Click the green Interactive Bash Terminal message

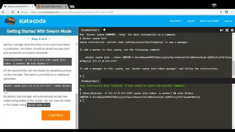(133, 85)
